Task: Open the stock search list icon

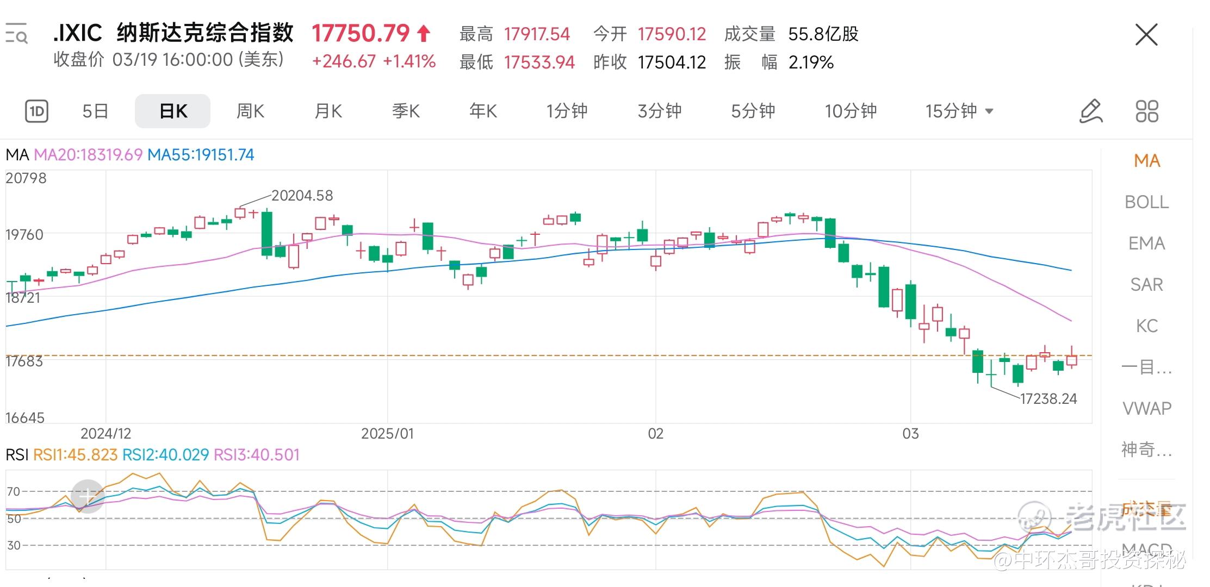Action: pos(16,34)
